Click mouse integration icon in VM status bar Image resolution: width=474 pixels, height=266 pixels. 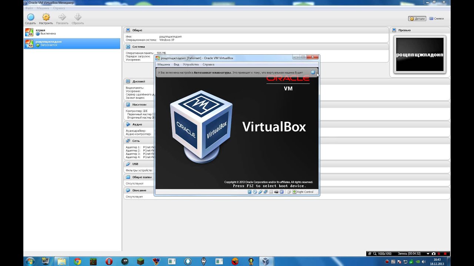pos(289,192)
